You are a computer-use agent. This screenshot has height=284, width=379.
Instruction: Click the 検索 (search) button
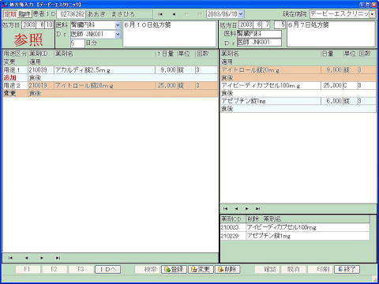[148, 269]
